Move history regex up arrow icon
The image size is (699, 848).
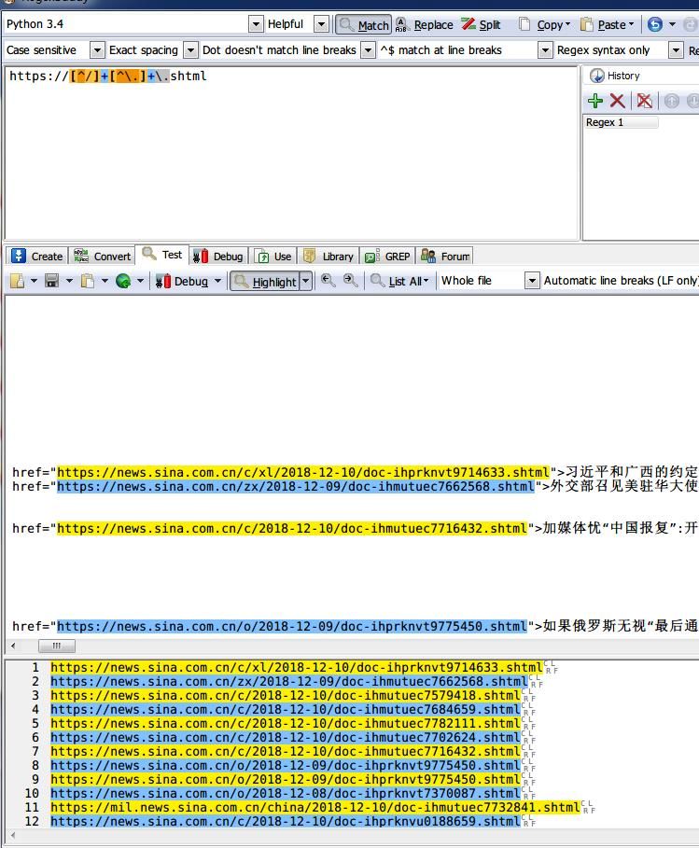point(671,101)
